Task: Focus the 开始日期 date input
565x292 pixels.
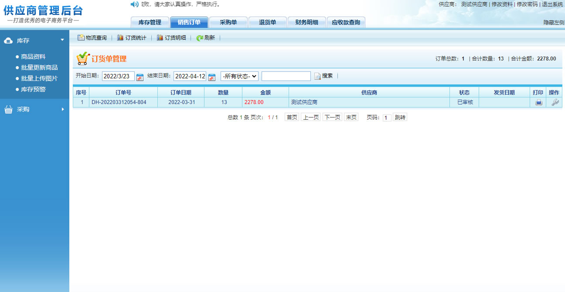Action: tap(118, 76)
